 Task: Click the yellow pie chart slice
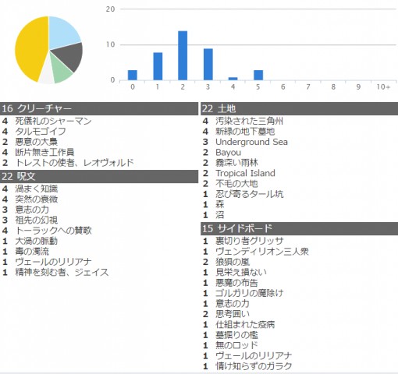coord(30,49)
